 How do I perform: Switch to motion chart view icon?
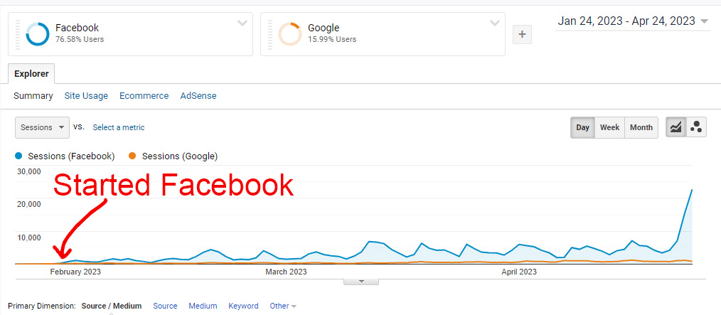tap(696, 127)
